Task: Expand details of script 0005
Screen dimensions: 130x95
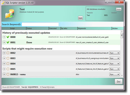Action: (x=4, y=69)
